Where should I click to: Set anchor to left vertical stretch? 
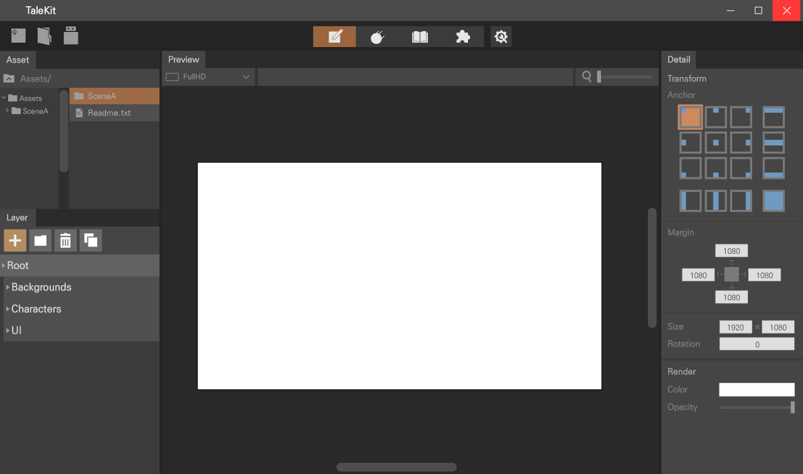pos(690,201)
